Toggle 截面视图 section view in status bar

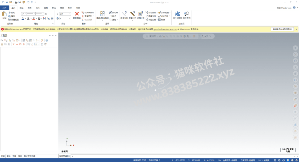(140, 160)
